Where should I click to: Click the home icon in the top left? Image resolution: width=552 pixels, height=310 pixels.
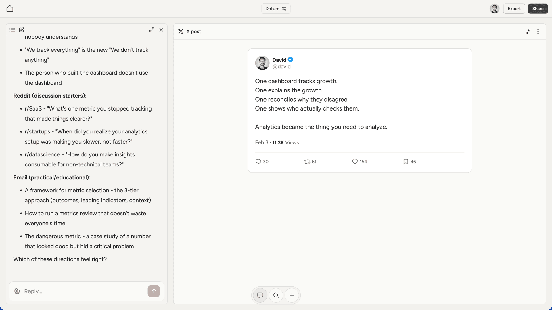(9, 9)
